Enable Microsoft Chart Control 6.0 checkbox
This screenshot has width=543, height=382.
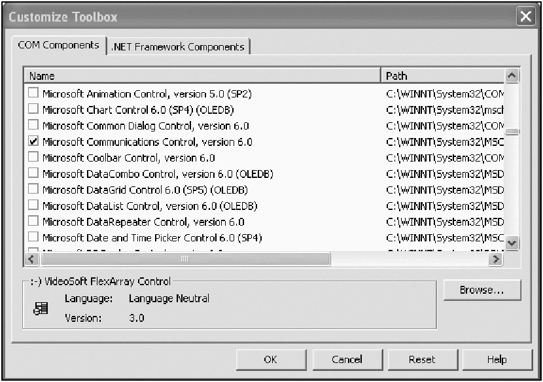click(x=33, y=110)
